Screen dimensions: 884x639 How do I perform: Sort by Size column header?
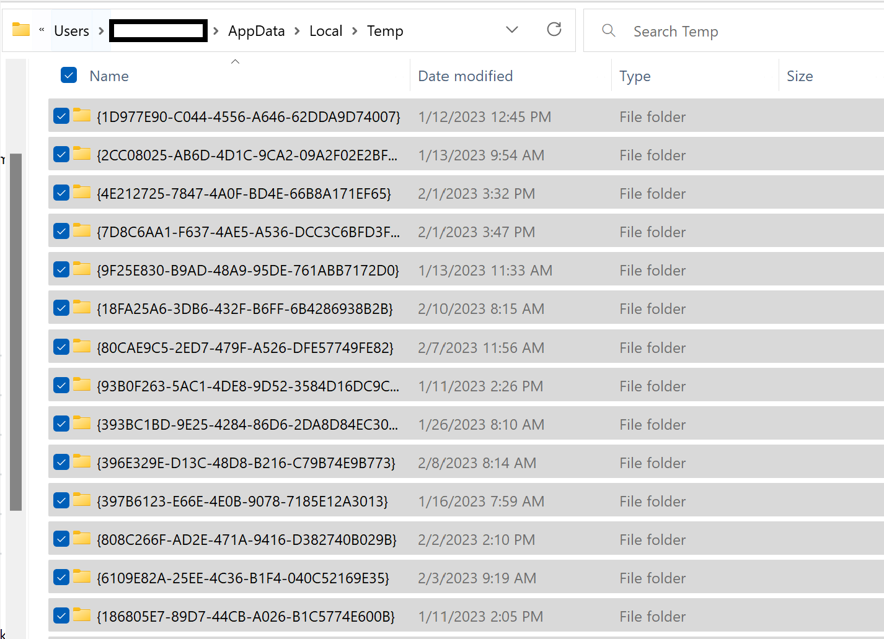[800, 76]
